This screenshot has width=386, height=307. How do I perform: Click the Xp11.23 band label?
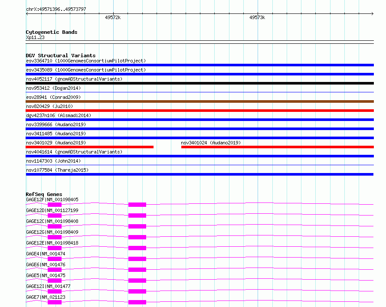click(x=35, y=37)
